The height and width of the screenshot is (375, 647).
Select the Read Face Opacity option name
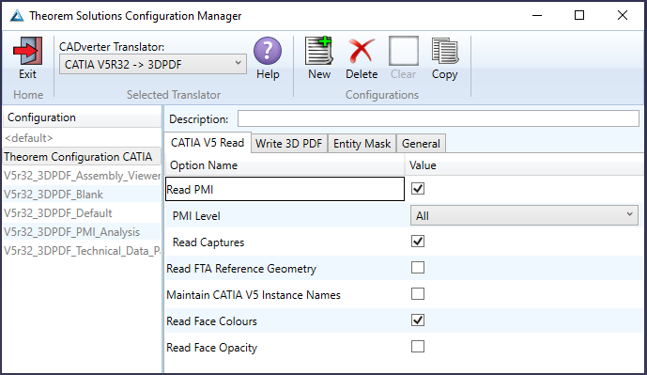tap(211, 348)
